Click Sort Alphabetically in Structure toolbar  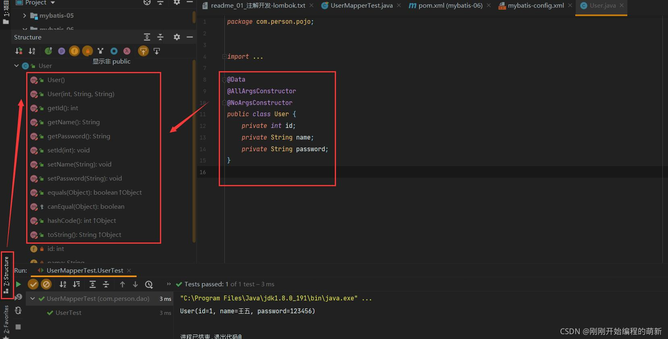pyautogui.click(x=32, y=51)
